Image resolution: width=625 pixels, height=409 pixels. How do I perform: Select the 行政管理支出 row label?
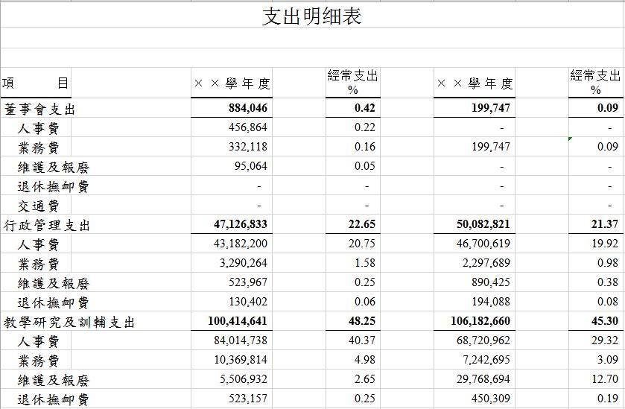[52, 225]
